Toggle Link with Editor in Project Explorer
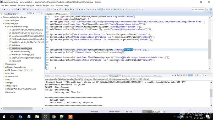213x120 pixels. click(31, 13)
